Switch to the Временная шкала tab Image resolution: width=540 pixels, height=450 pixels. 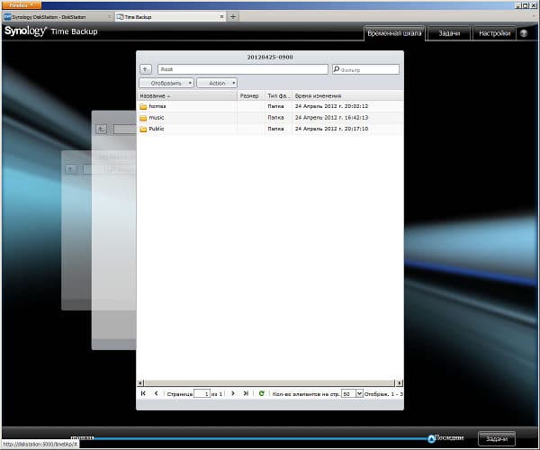(394, 33)
